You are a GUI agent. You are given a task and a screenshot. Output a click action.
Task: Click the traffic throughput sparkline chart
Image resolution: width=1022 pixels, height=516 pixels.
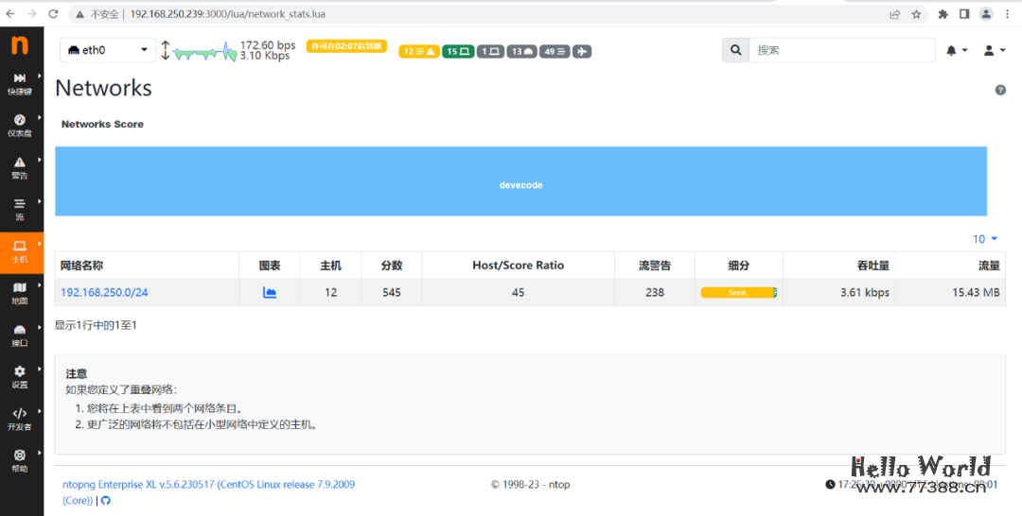click(204, 52)
